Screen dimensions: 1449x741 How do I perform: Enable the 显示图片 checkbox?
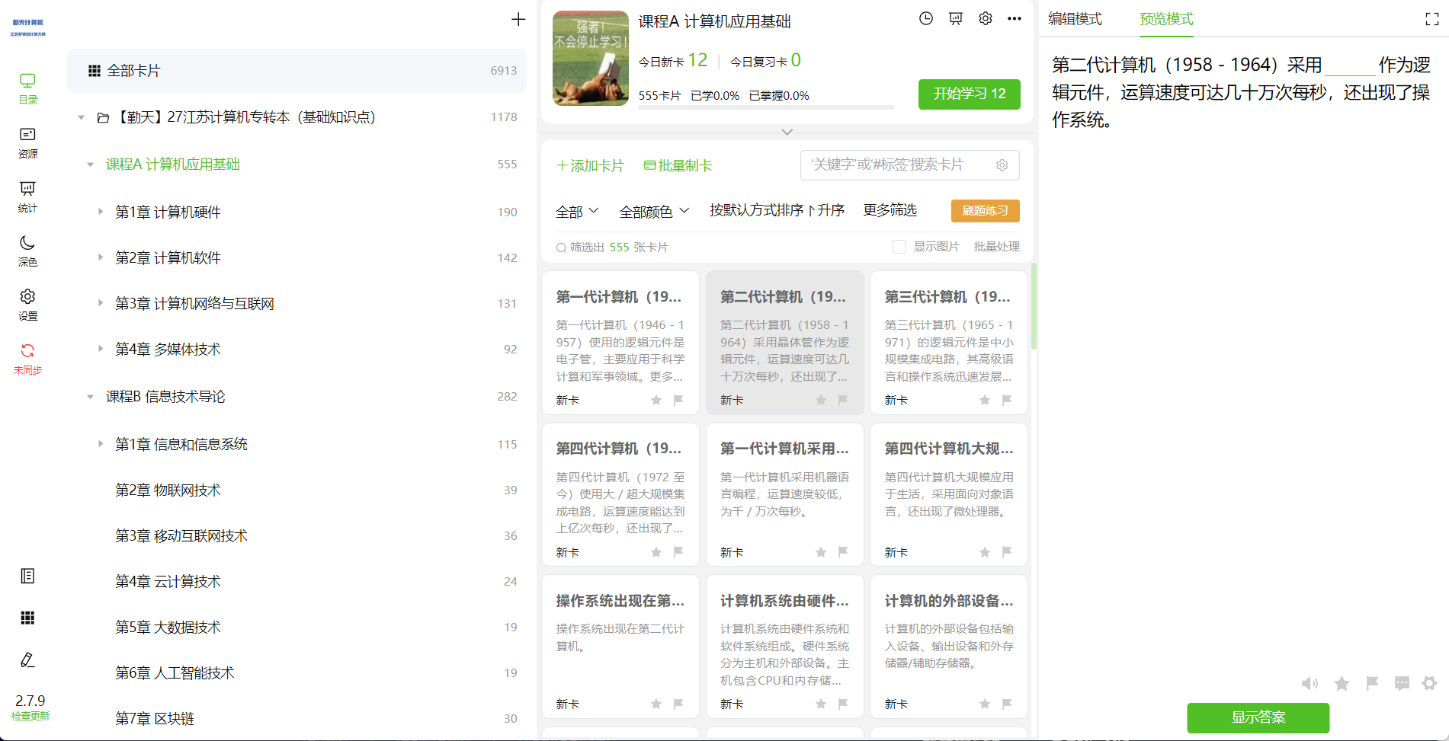899,247
